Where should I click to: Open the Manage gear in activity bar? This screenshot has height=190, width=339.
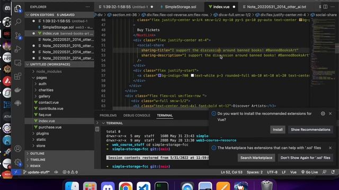(17, 162)
